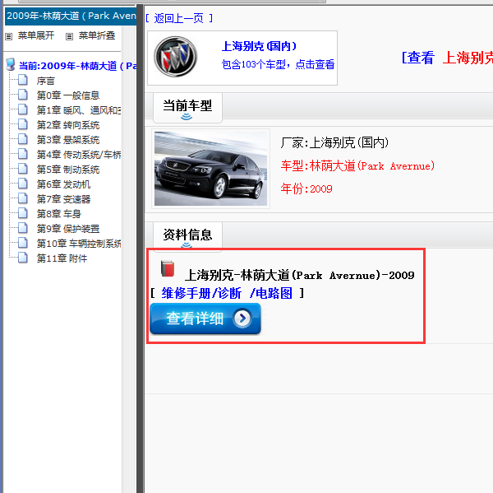
Task: Open the 上海别克(国内) brand link
Action: tap(259, 46)
